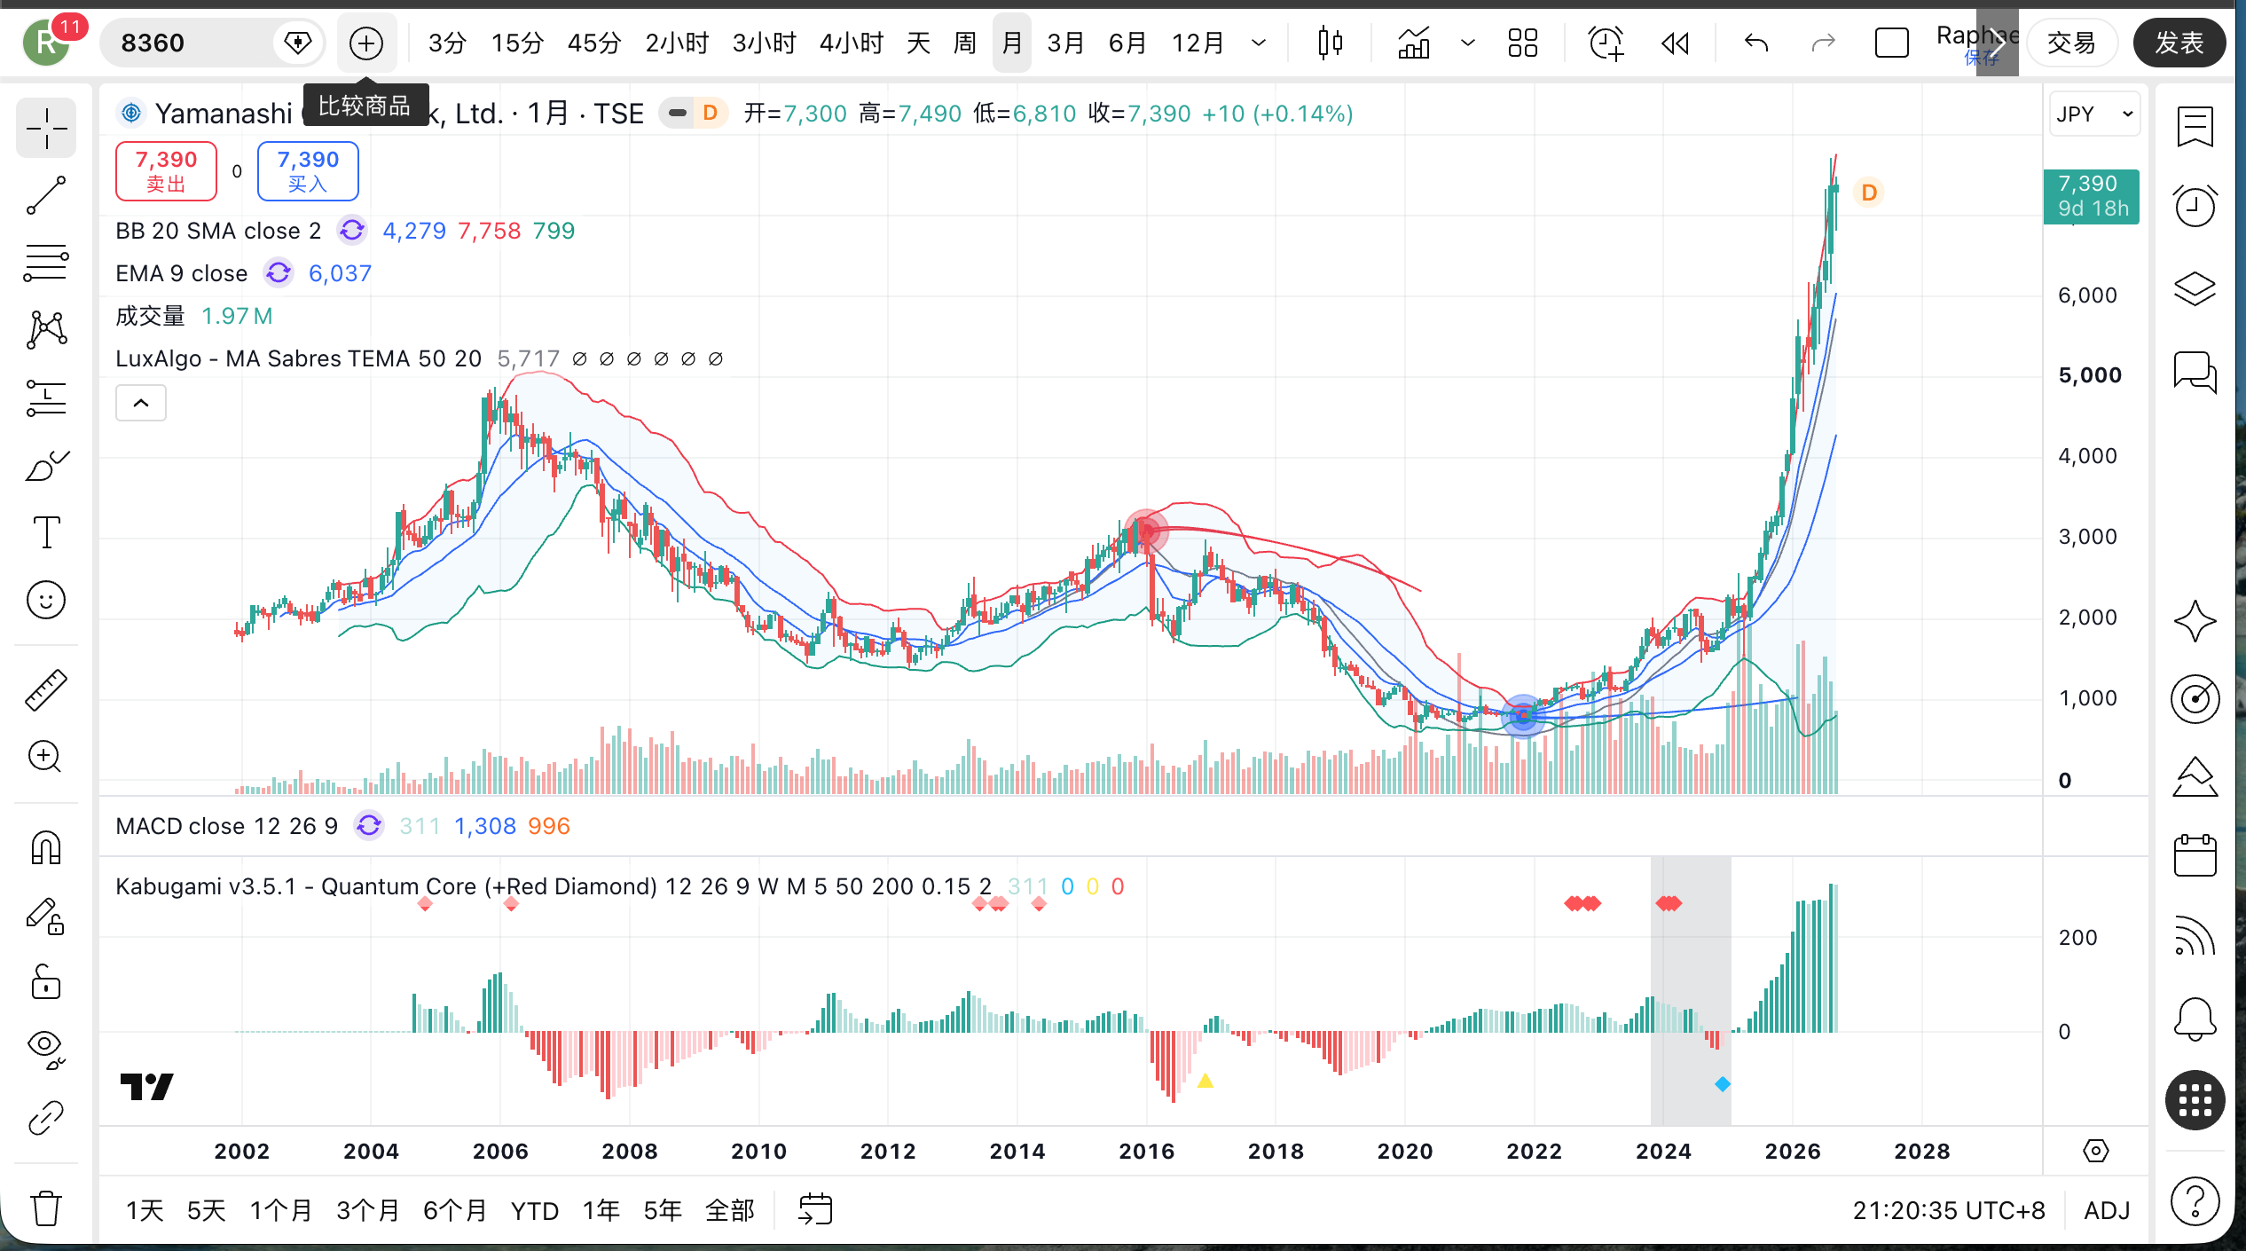Open notifications bell in right sidebar

pyautogui.click(x=2195, y=1019)
